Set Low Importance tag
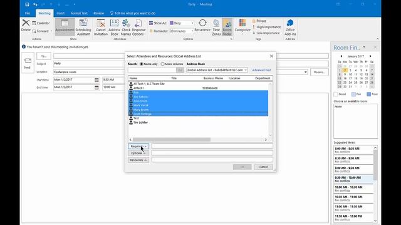401x225 pixels. coord(266,33)
